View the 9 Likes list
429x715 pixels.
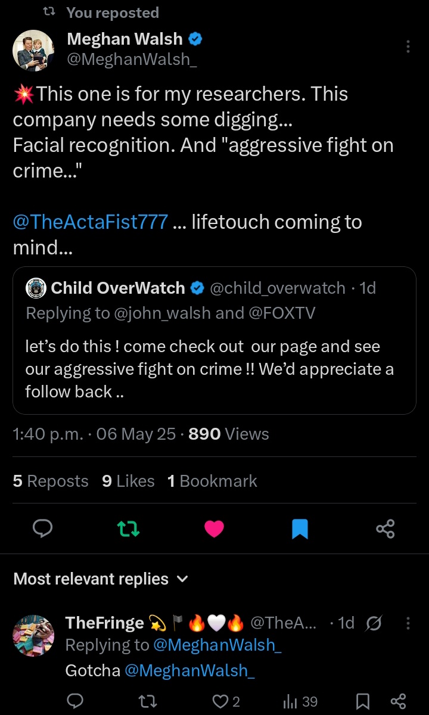(128, 481)
